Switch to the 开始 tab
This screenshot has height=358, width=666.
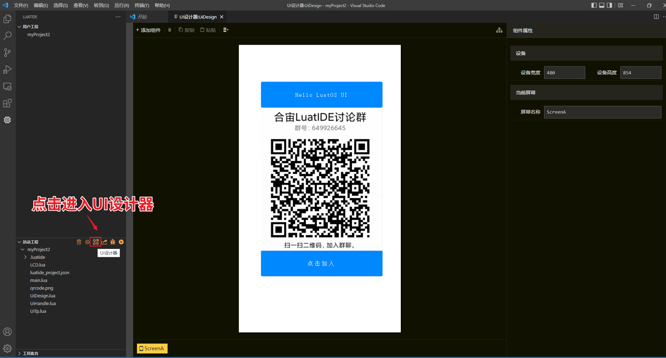click(141, 17)
